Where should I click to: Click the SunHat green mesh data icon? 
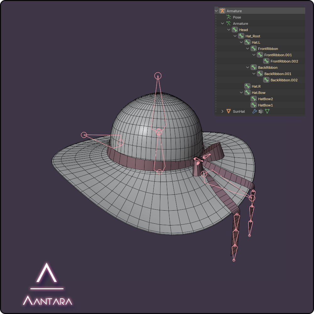coord(267,111)
